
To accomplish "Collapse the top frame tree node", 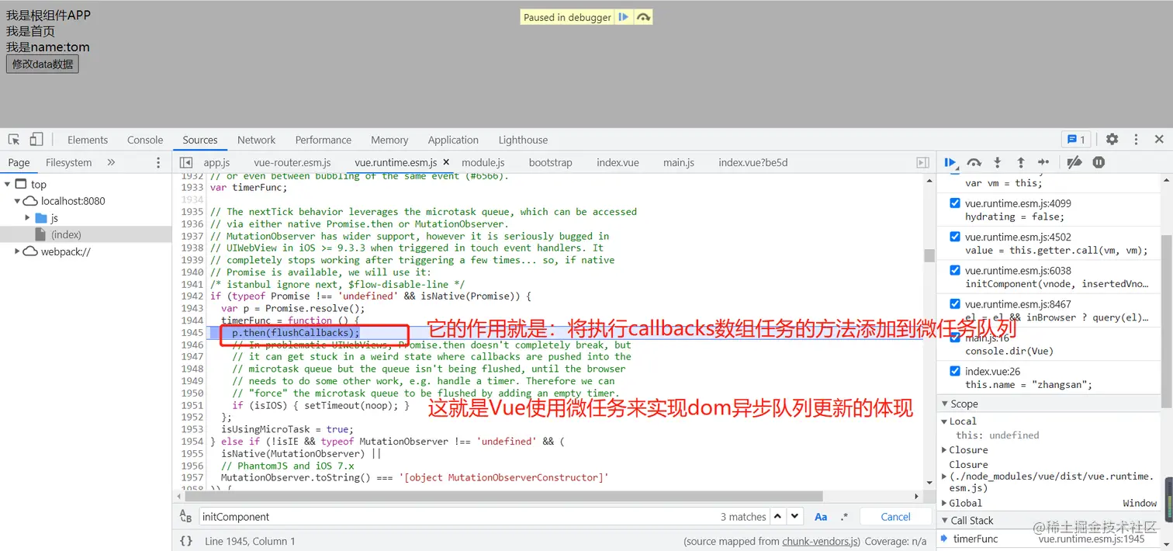I will click(8, 184).
